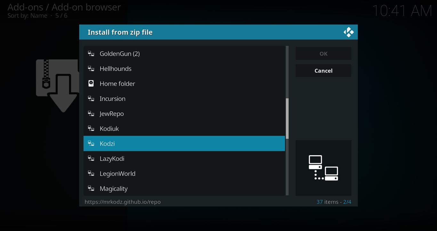Choose the Home folder entry
The height and width of the screenshot is (231, 437).
[184, 84]
